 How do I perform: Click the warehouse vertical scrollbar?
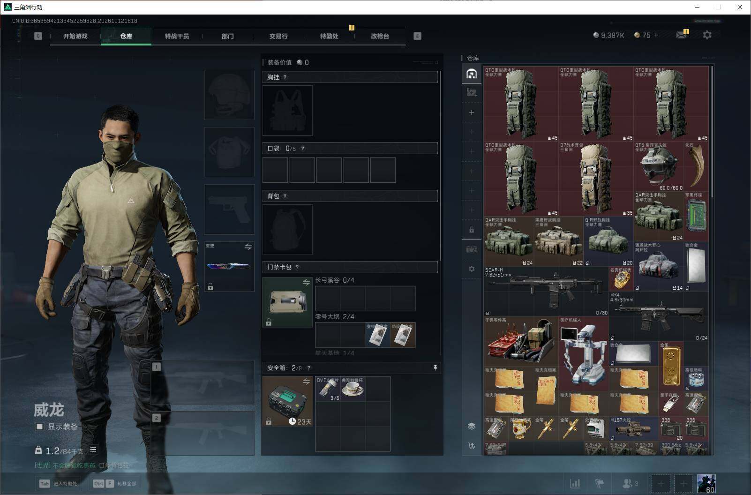click(712, 131)
